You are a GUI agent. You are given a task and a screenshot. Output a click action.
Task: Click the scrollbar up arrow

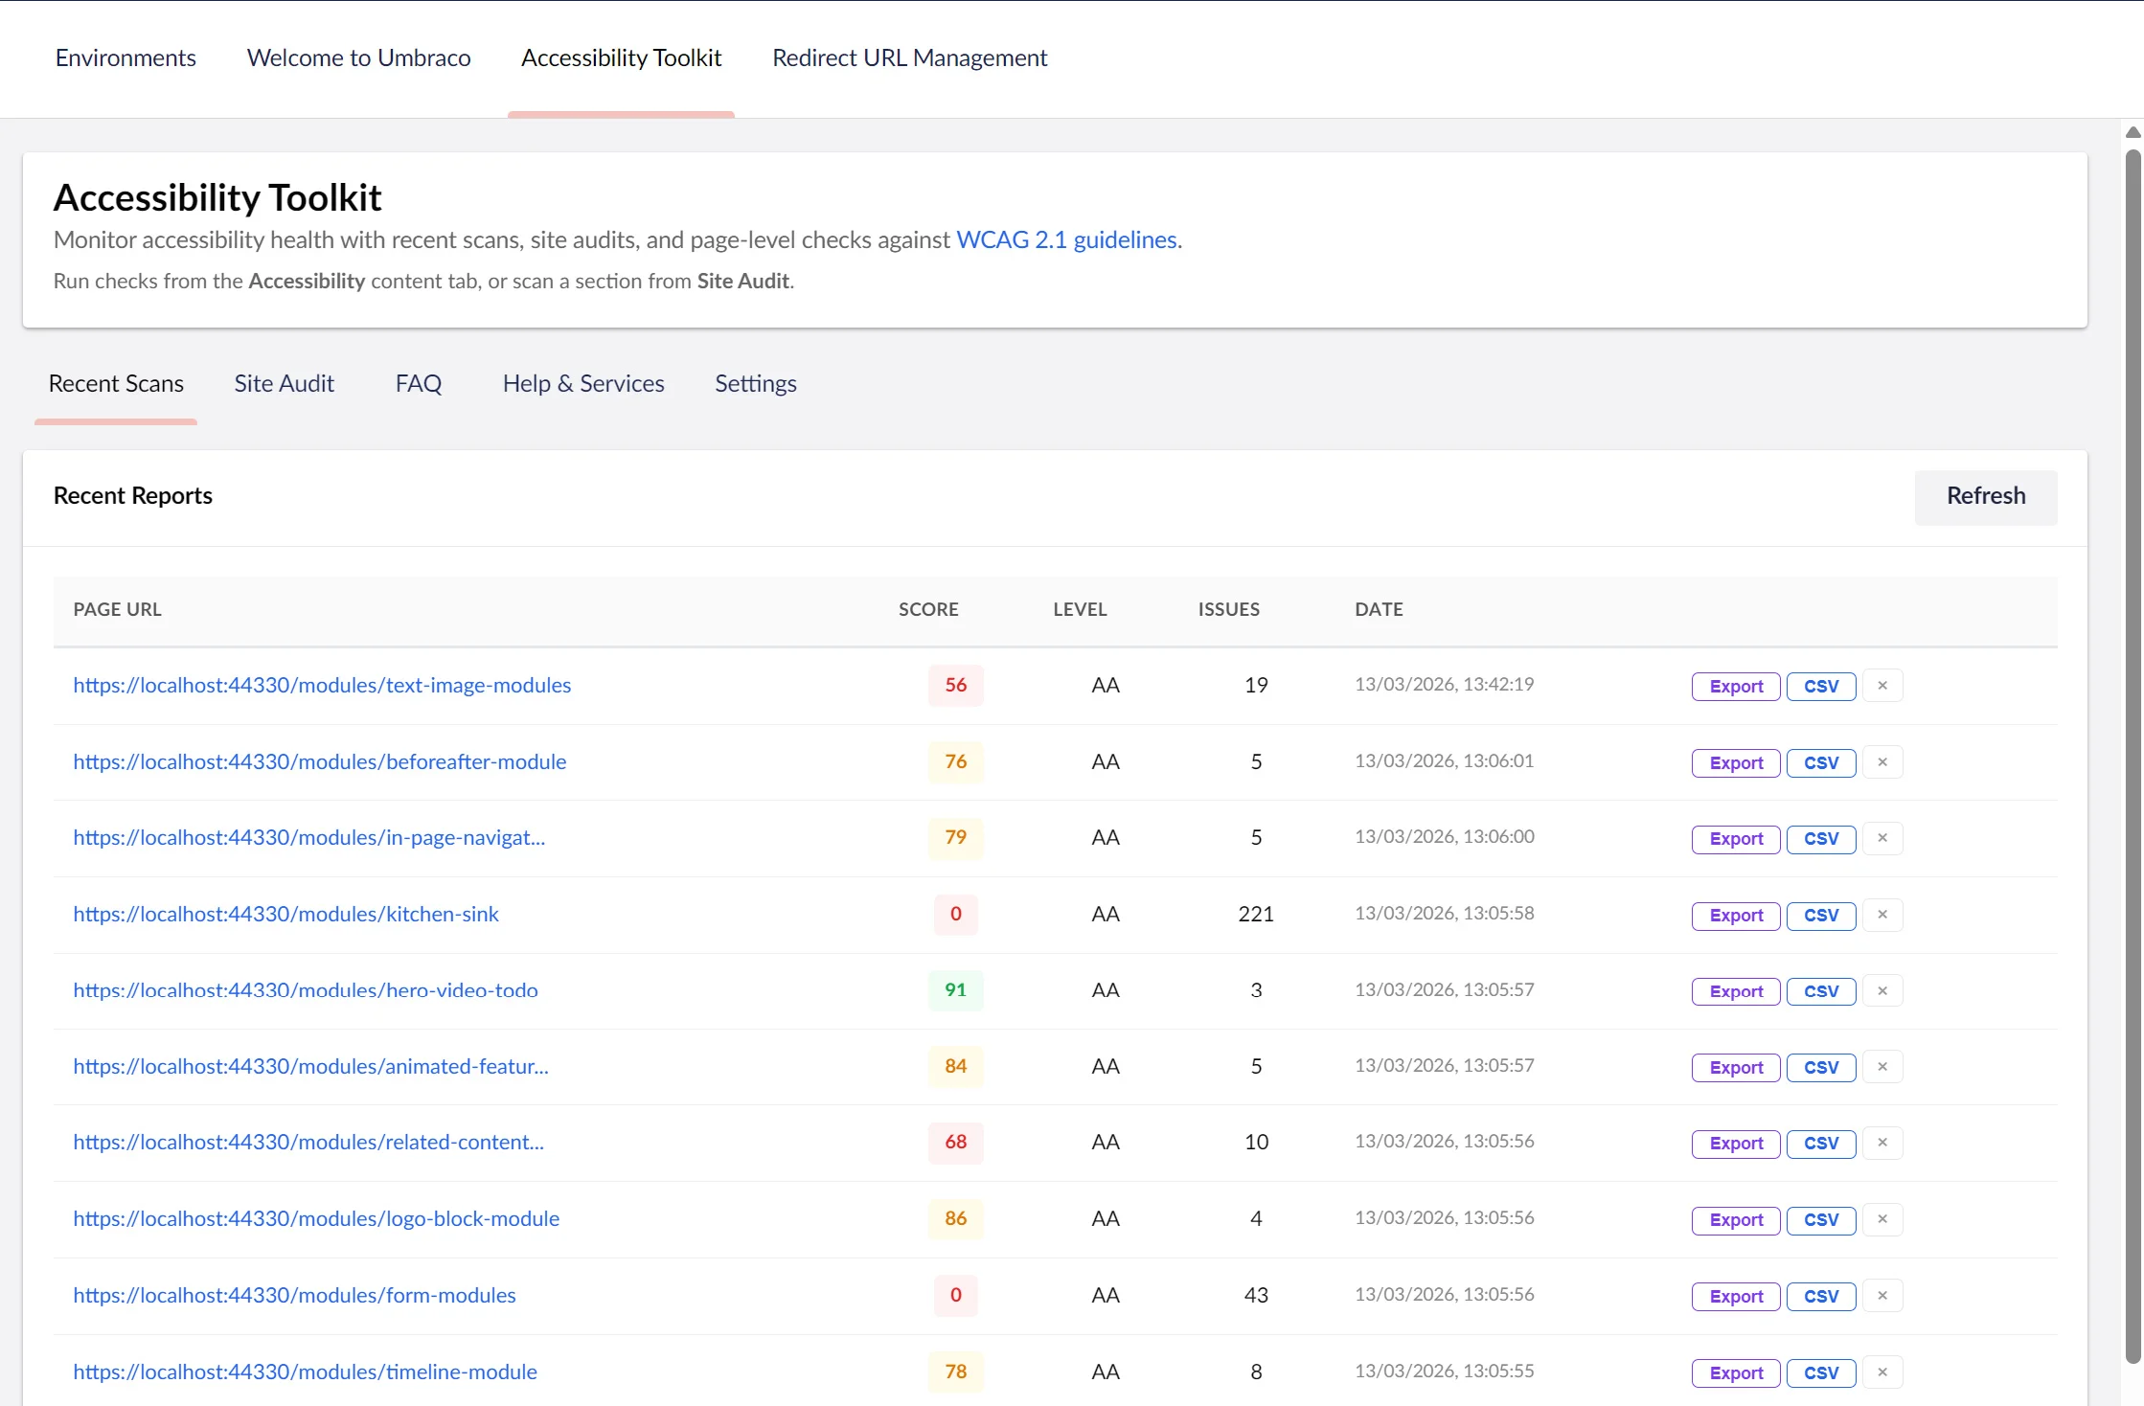[2133, 133]
